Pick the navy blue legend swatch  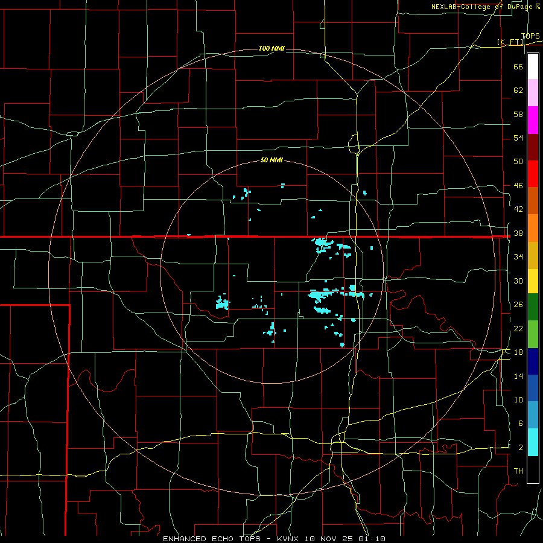[x=533, y=361]
